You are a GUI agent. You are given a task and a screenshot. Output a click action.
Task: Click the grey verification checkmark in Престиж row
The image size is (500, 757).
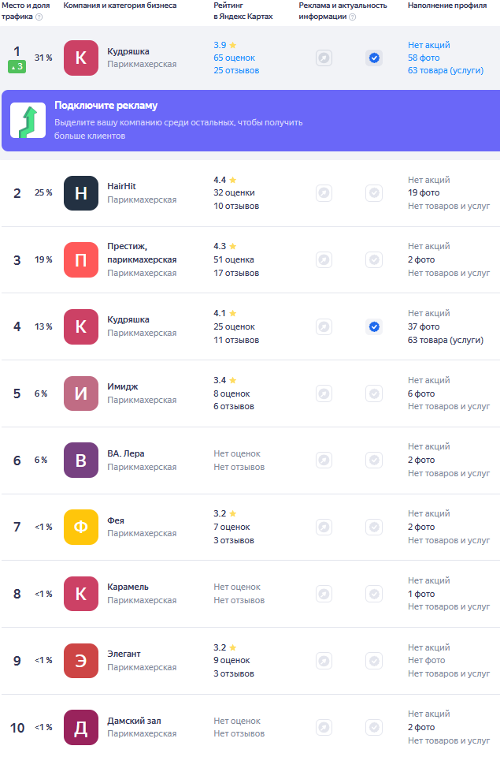374,259
